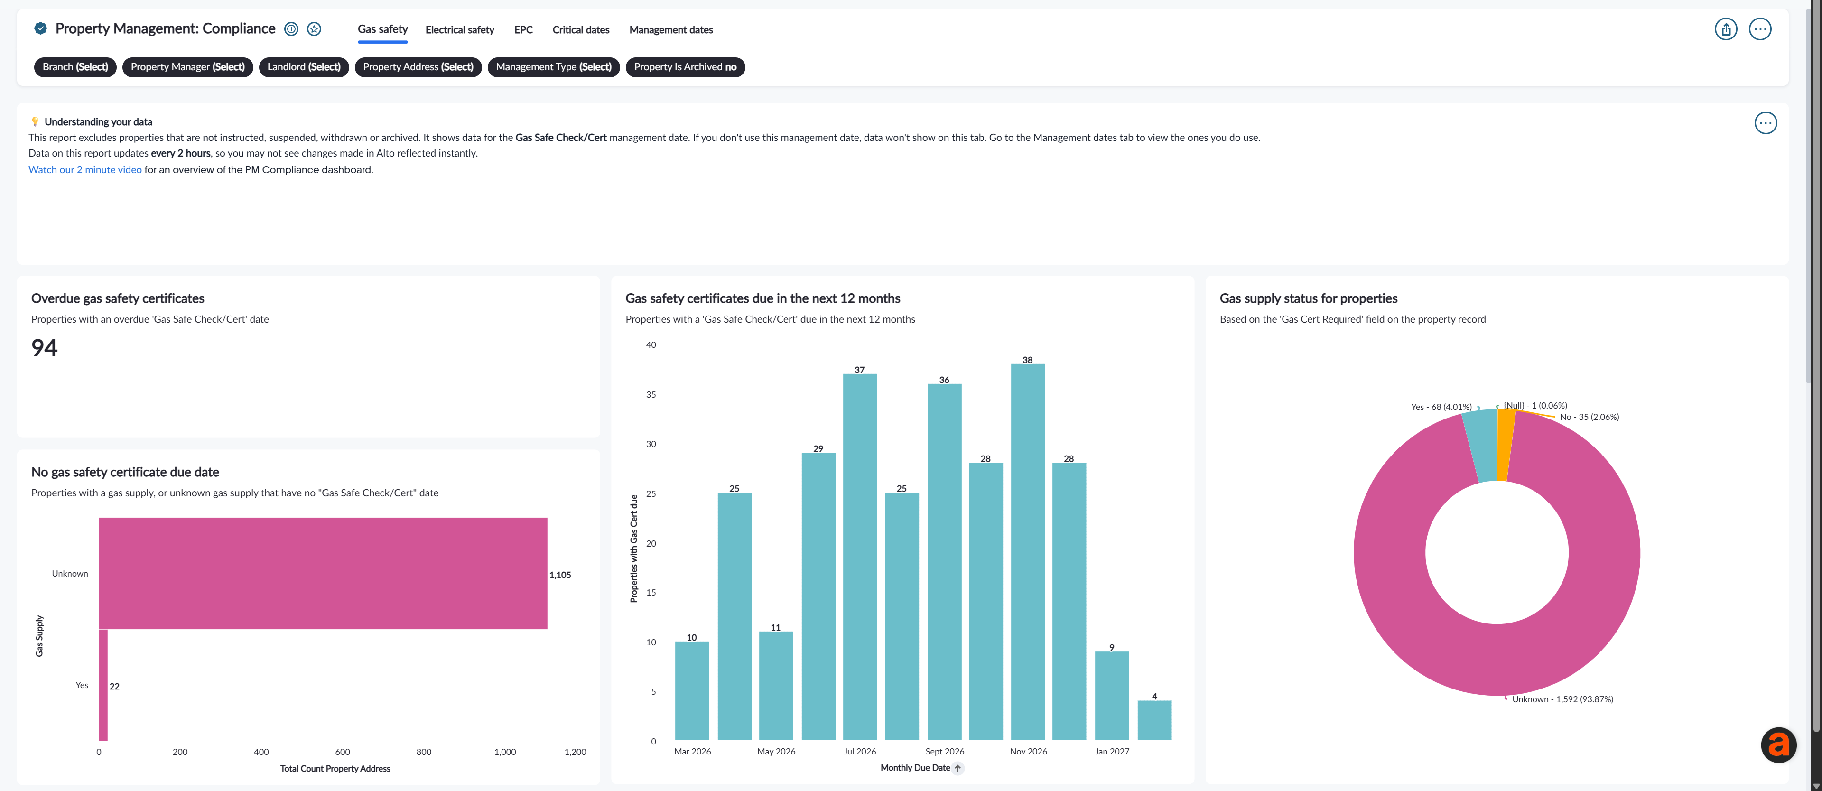This screenshot has width=1822, height=791.
Task: Change the Property Is Archived filter
Action: 685,67
